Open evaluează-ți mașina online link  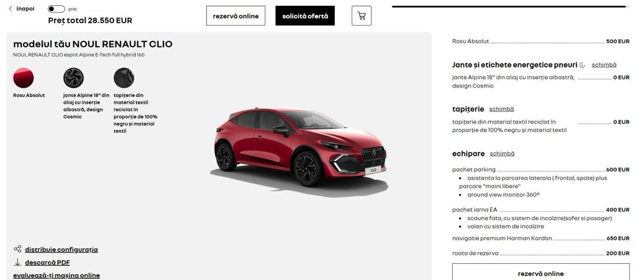point(56,275)
